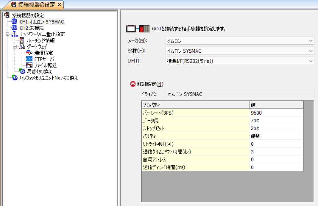Click the ボーレート value 9600 cell

pos(276,113)
